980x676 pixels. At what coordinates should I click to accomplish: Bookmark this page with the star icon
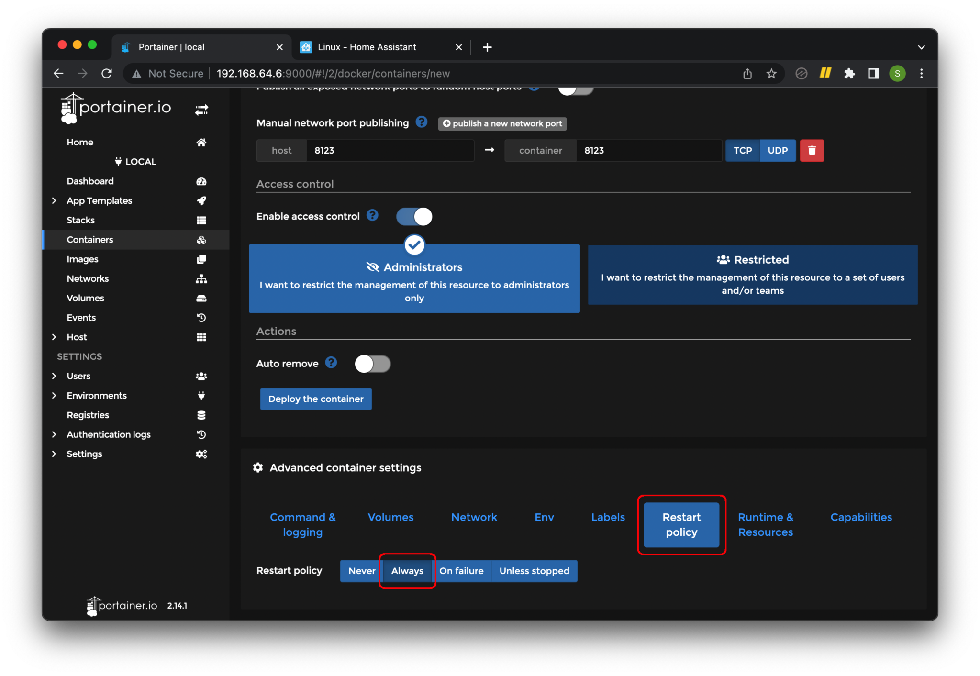(x=771, y=73)
